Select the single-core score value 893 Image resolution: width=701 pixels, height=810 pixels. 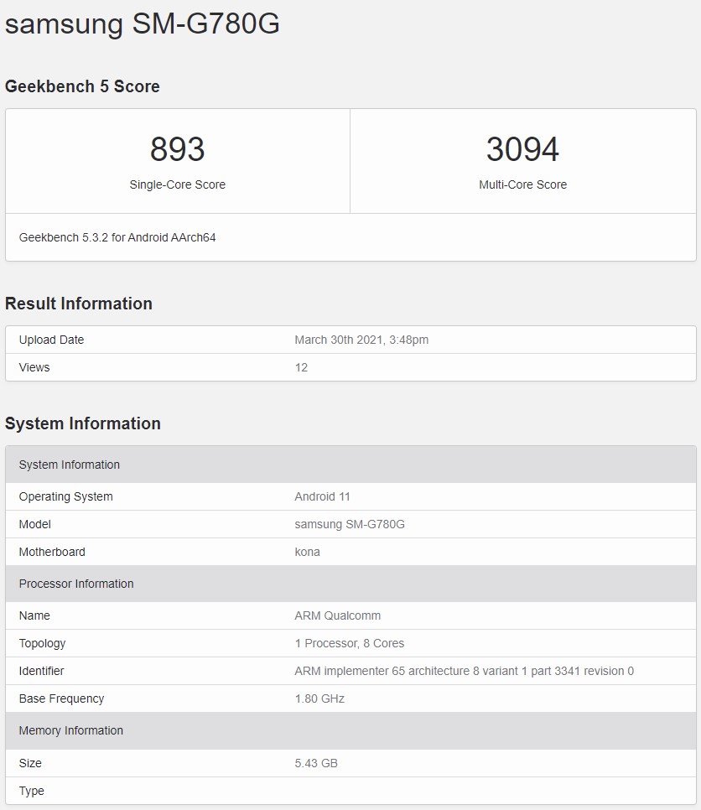tap(177, 149)
